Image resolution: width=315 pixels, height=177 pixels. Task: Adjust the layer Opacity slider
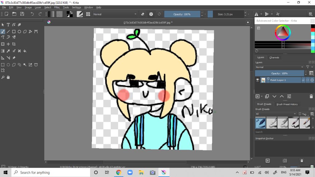click(x=279, y=73)
